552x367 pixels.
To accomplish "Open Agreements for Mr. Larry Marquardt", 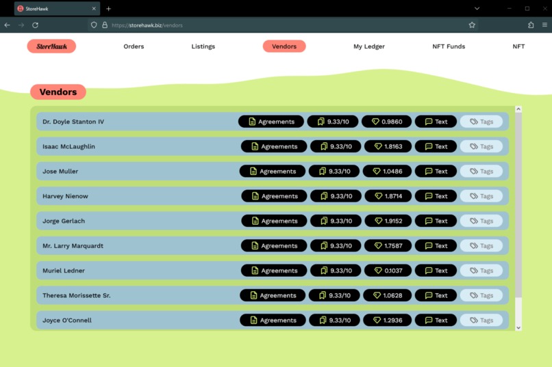I will click(x=273, y=246).
